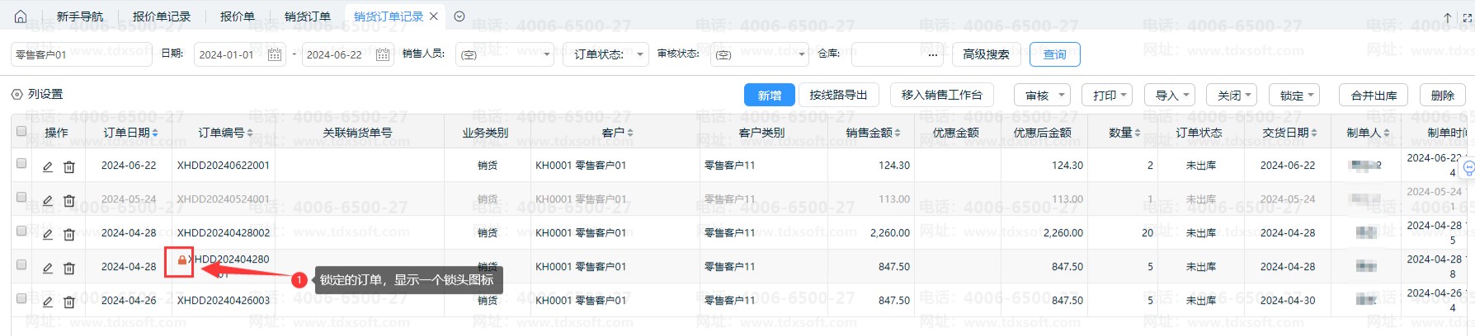
Task: Click the tab list circular dropdown icon
Action: [x=459, y=16]
